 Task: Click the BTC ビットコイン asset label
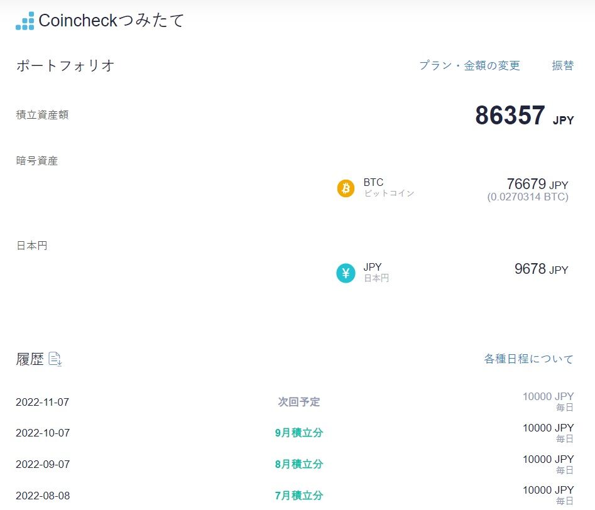tap(388, 188)
